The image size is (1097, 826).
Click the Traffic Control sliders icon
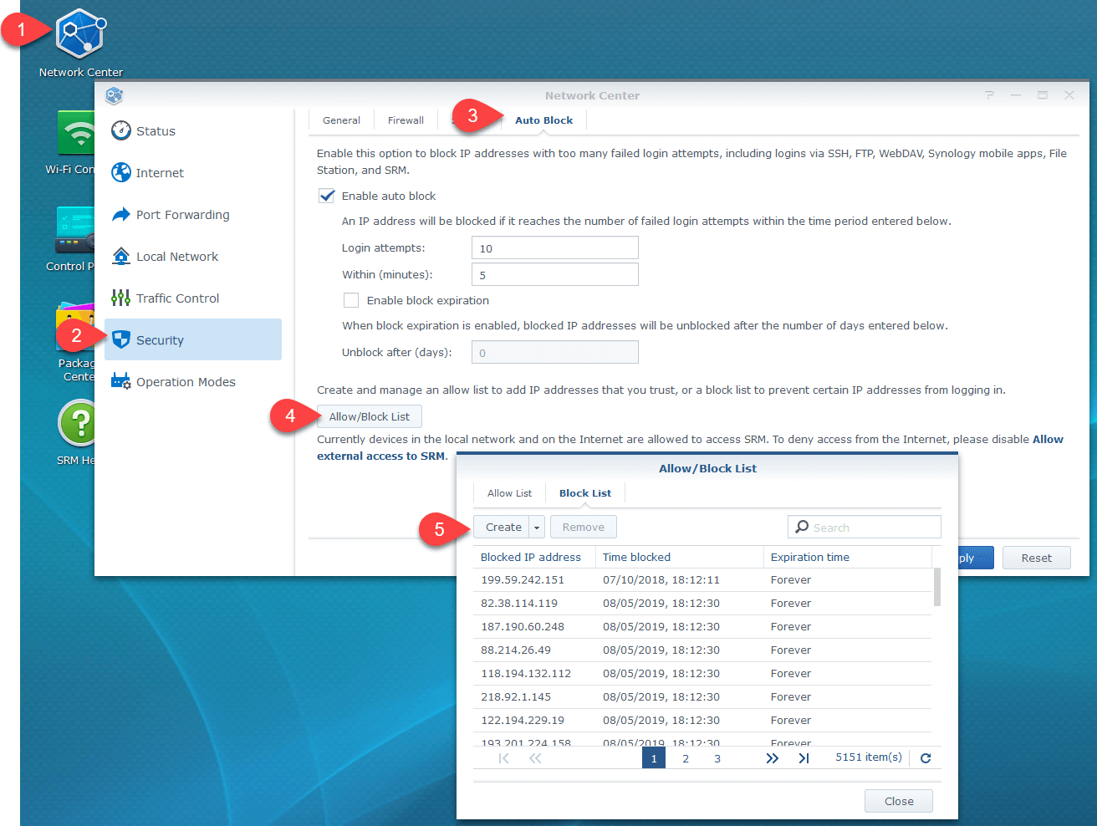121,298
